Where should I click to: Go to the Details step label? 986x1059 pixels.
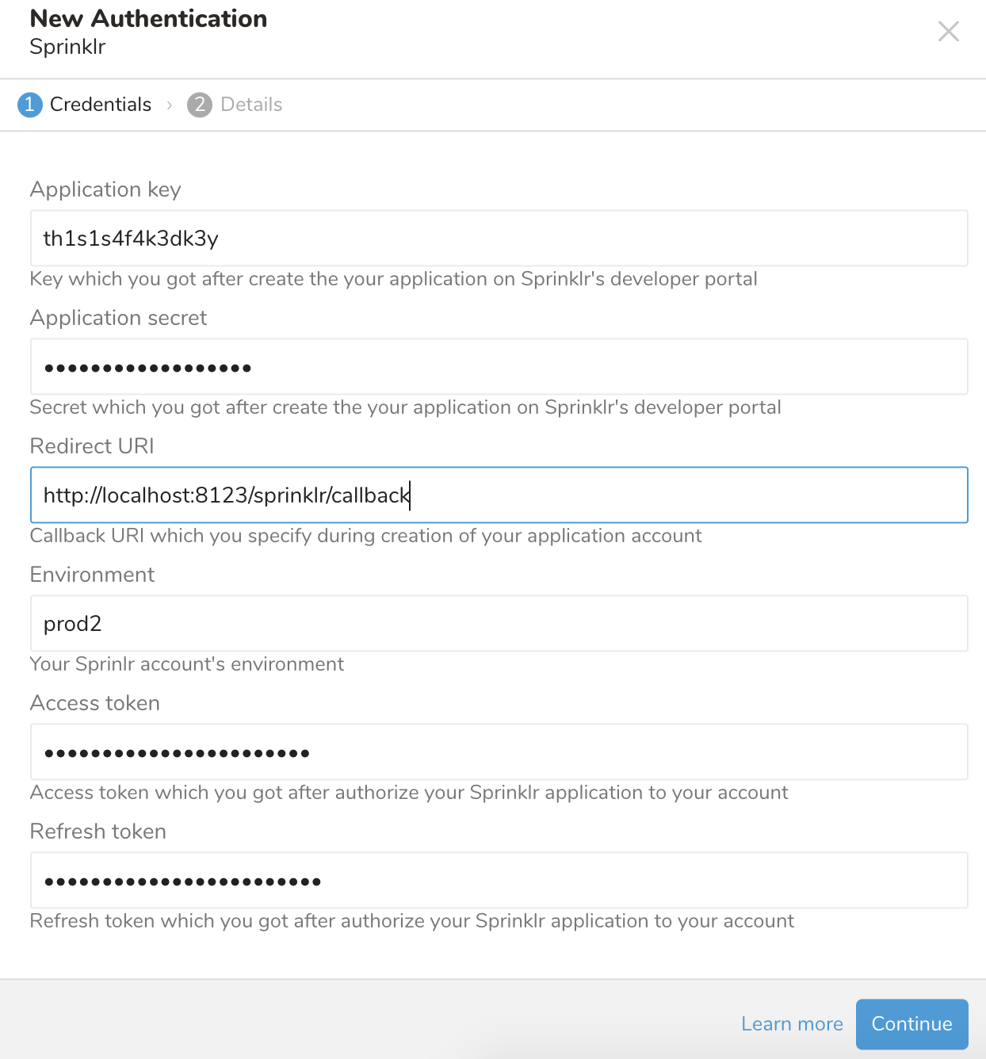coord(251,105)
